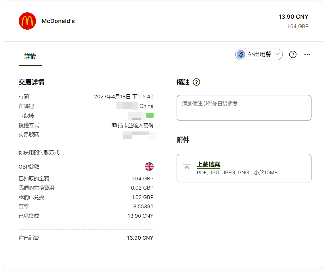Click the 你使用的付款方式 label

pyautogui.click(x=39, y=152)
